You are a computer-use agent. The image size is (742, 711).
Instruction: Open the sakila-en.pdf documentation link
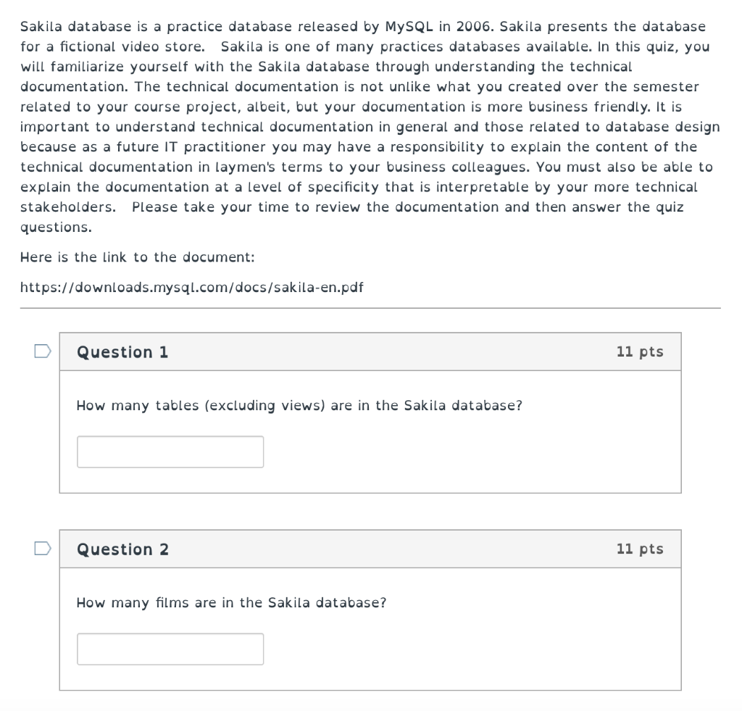pos(191,287)
